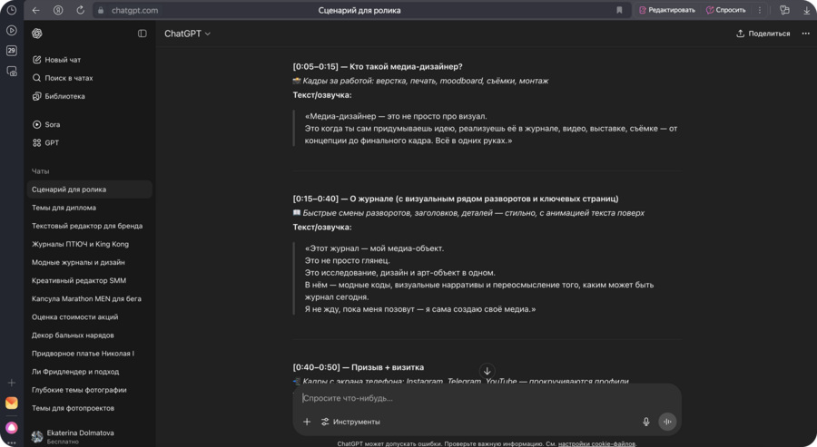Open the Инструменты tools menu
This screenshot has height=447, width=817.
pos(350,422)
